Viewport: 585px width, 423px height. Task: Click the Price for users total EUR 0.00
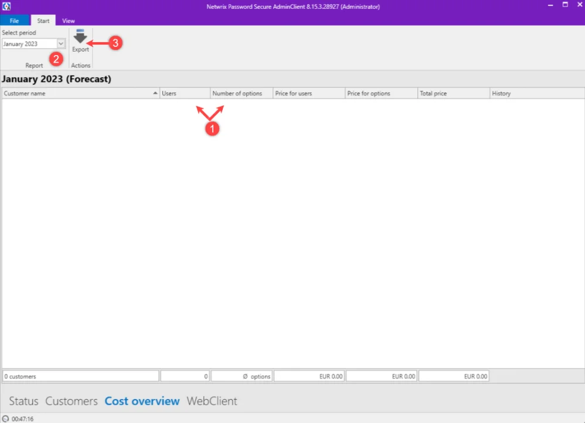coord(309,376)
